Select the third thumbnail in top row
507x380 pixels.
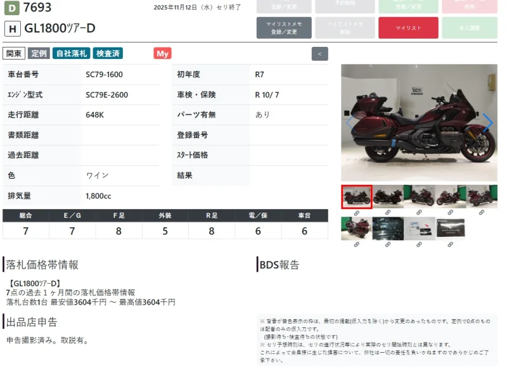(x=419, y=196)
